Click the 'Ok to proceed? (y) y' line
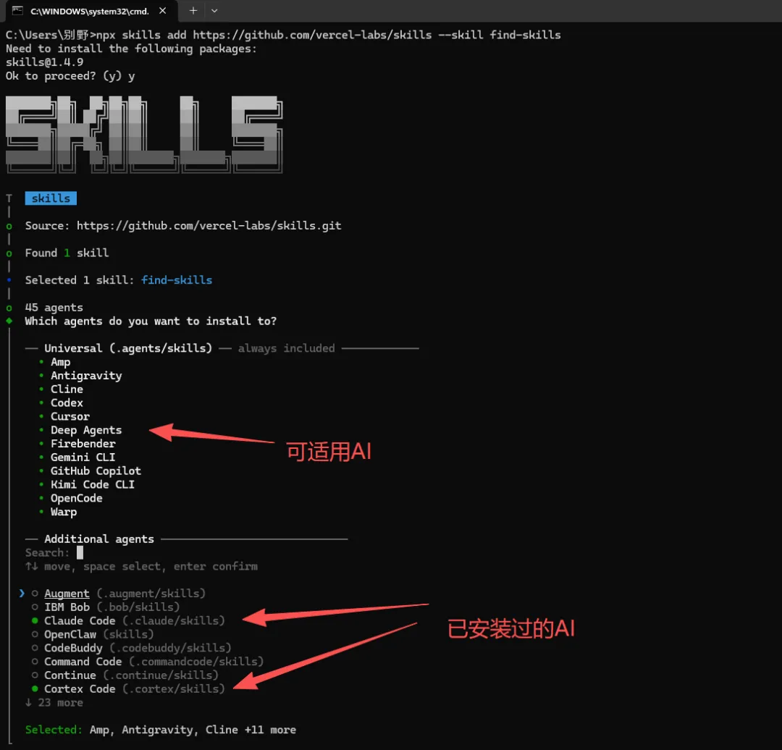Screen dimensions: 782x750 click(x=70, y=76)
